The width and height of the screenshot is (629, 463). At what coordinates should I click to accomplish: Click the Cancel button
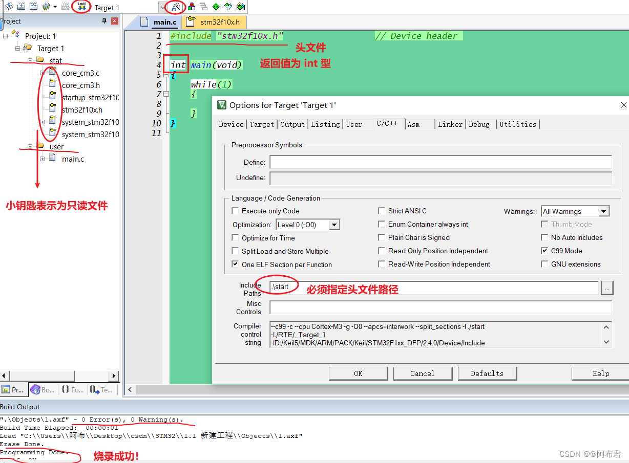[x=423, y=373]
